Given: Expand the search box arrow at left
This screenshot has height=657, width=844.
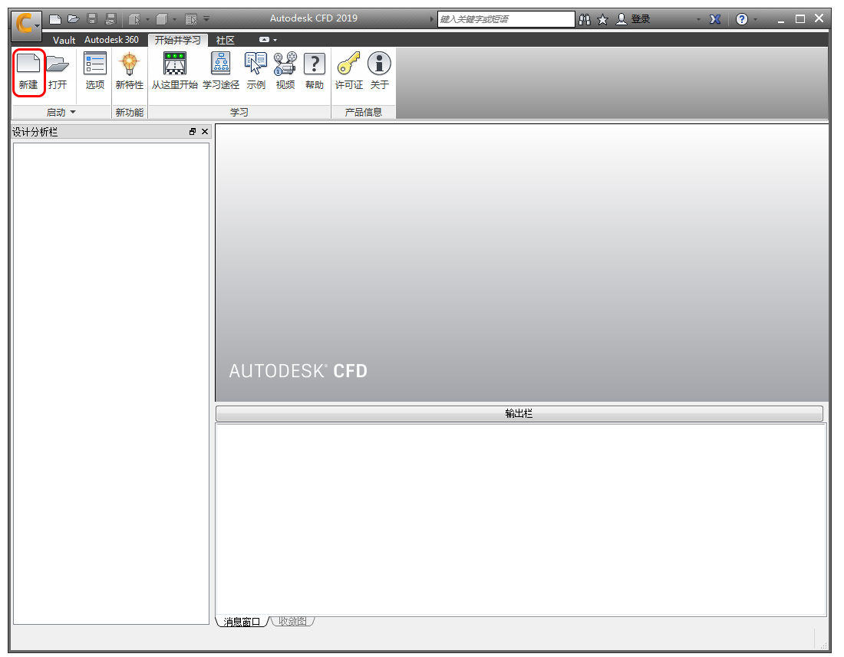Looking at the screenshot, I should click(x=432, y=19).
